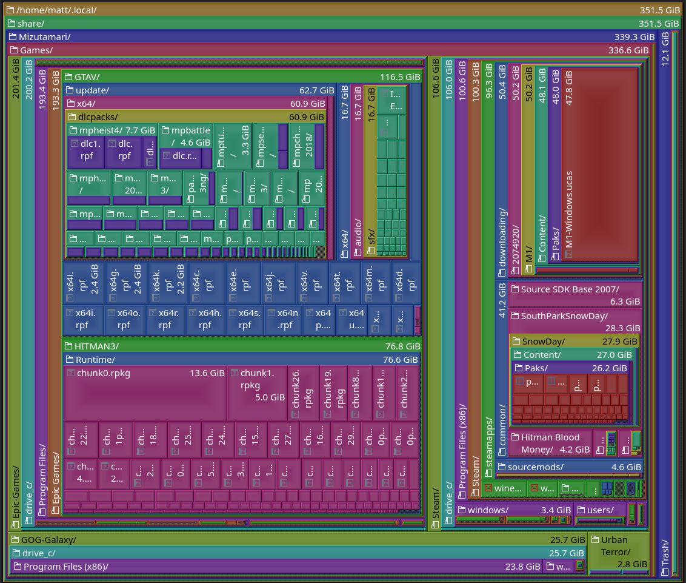686x583 pixels.
Task: Click the dlcpacks/ folder icon
Action: tap(72, 117)
